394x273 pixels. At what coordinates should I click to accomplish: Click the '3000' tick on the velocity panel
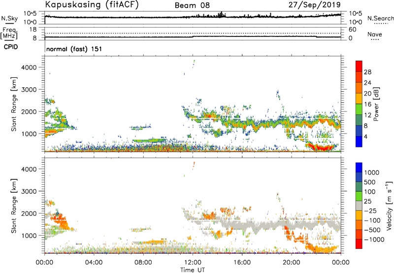point(29,191)
